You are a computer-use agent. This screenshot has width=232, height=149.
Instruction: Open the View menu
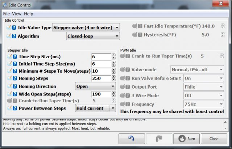tap(17, 14)
